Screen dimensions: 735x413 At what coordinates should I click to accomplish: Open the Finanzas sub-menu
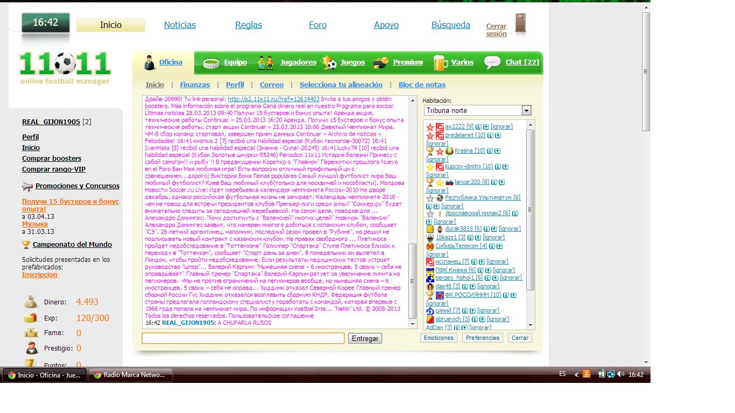(195, 85)
